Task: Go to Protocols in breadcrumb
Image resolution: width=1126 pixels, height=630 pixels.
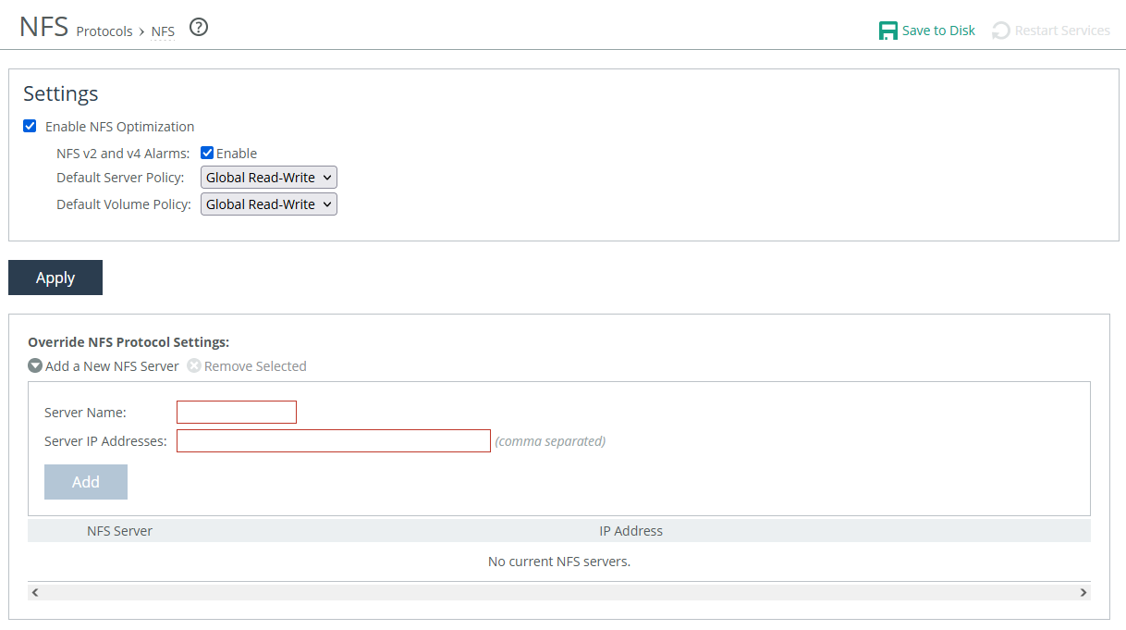Action: click(104, 31)
